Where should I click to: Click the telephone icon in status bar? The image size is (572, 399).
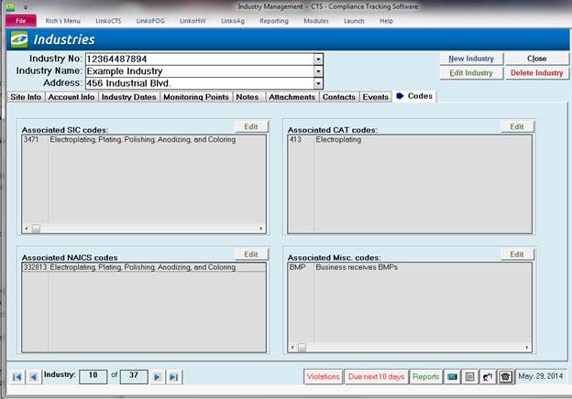[504, 376]
